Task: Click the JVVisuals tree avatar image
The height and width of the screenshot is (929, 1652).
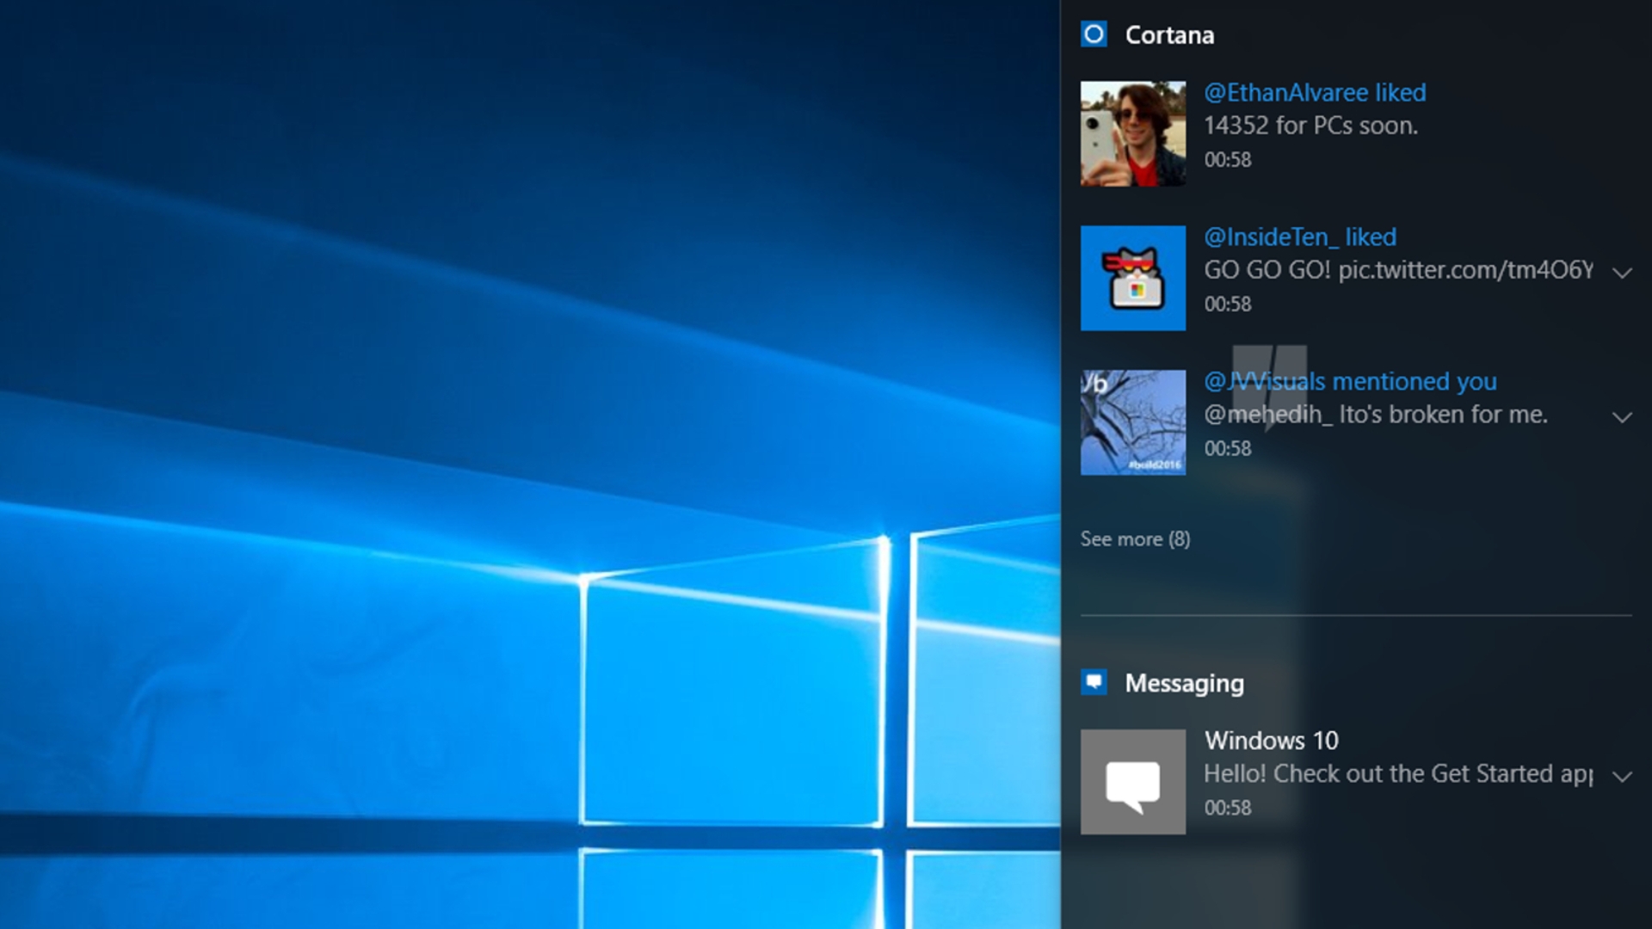Action: pos(1132,422)
